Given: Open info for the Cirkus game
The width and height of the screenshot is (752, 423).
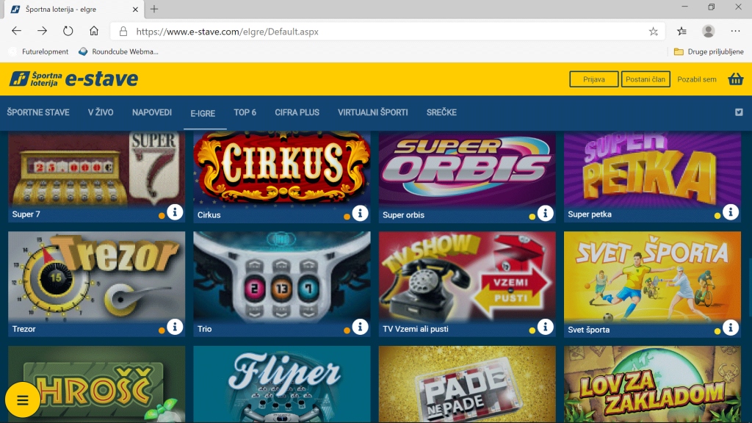Looking at the screenshot, I should (360, 213).
